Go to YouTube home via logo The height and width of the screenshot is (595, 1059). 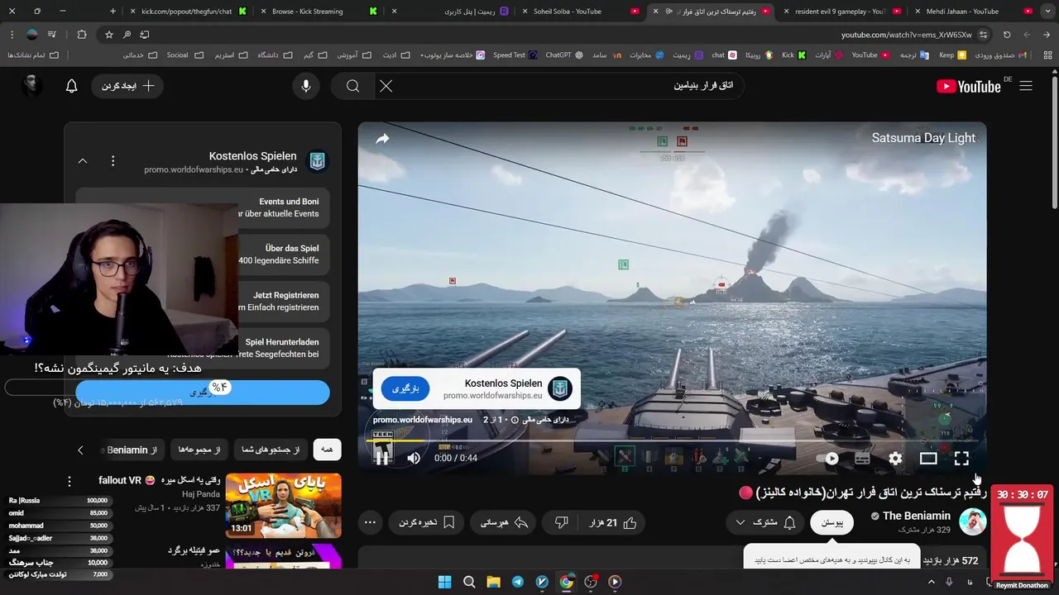pos(969,86)
